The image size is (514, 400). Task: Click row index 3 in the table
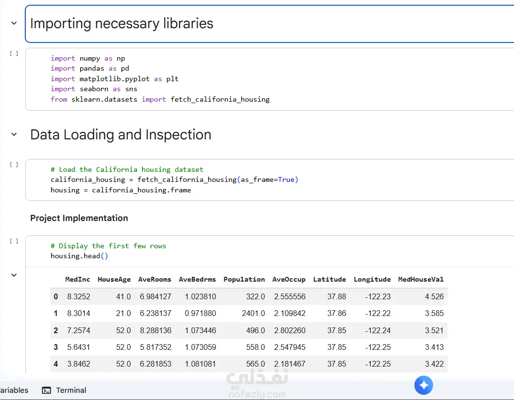56,347
